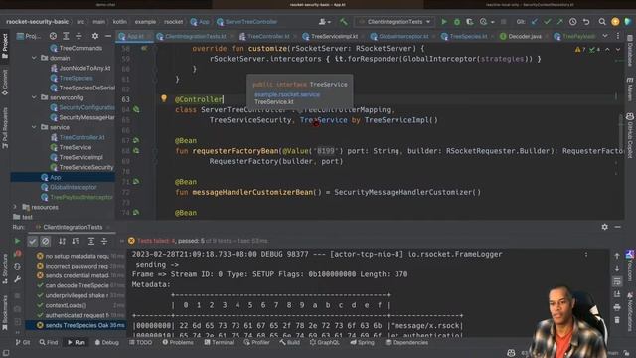Click Git update project arrow

[x=535, y=22]
